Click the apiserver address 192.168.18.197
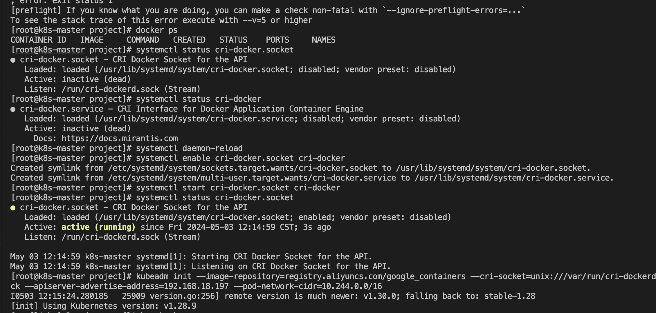Viewport: 656px width, 313px height. pyautogui.click(x=196, y=286)
